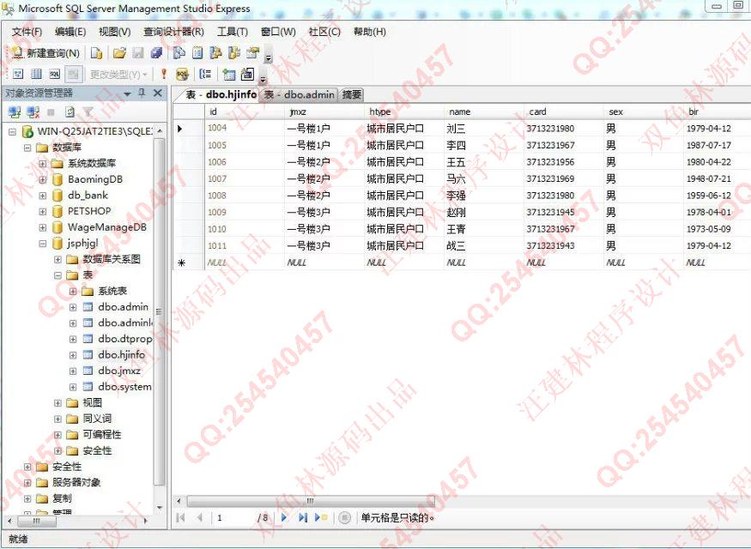Go to next record navigation button

[x=284, y=517]
